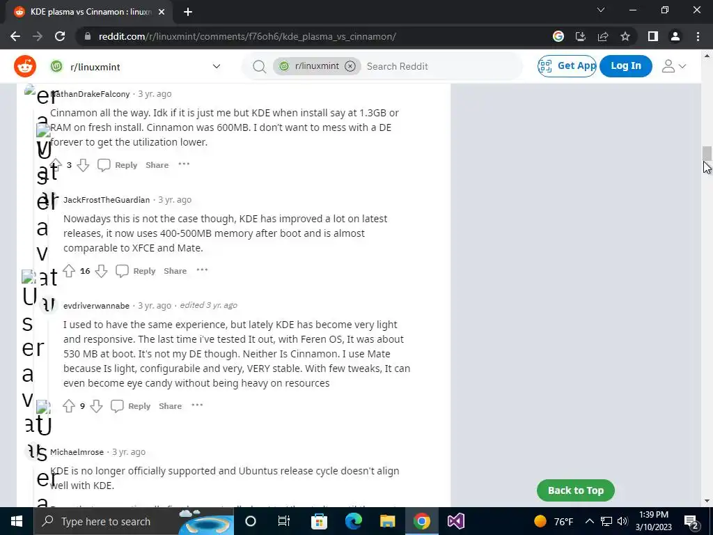Image resolution: width=713 pixels, height=535 pixels.
Task: Open a new browser tab
Action: 188,12
